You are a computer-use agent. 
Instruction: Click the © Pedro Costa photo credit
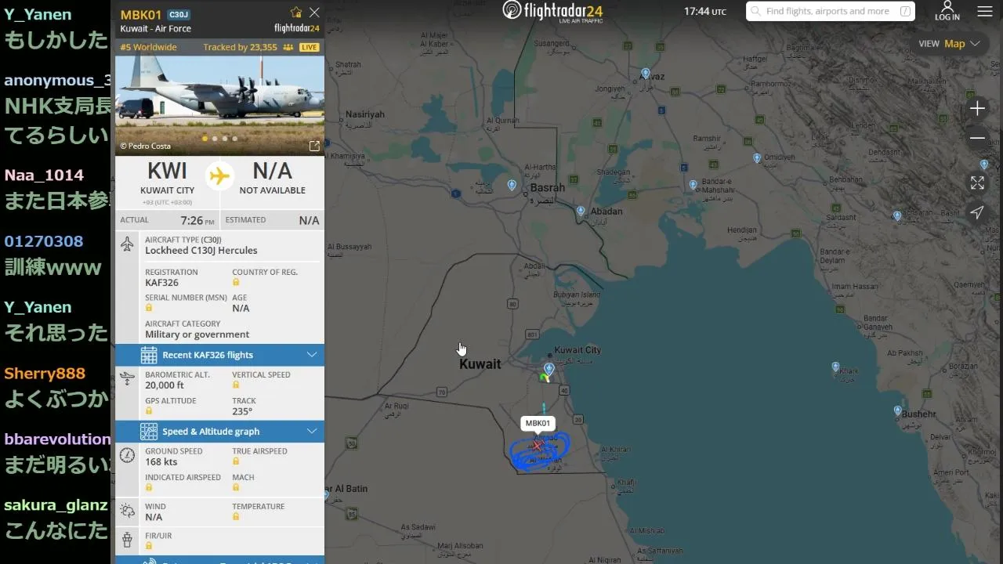[x=145, y=146]
